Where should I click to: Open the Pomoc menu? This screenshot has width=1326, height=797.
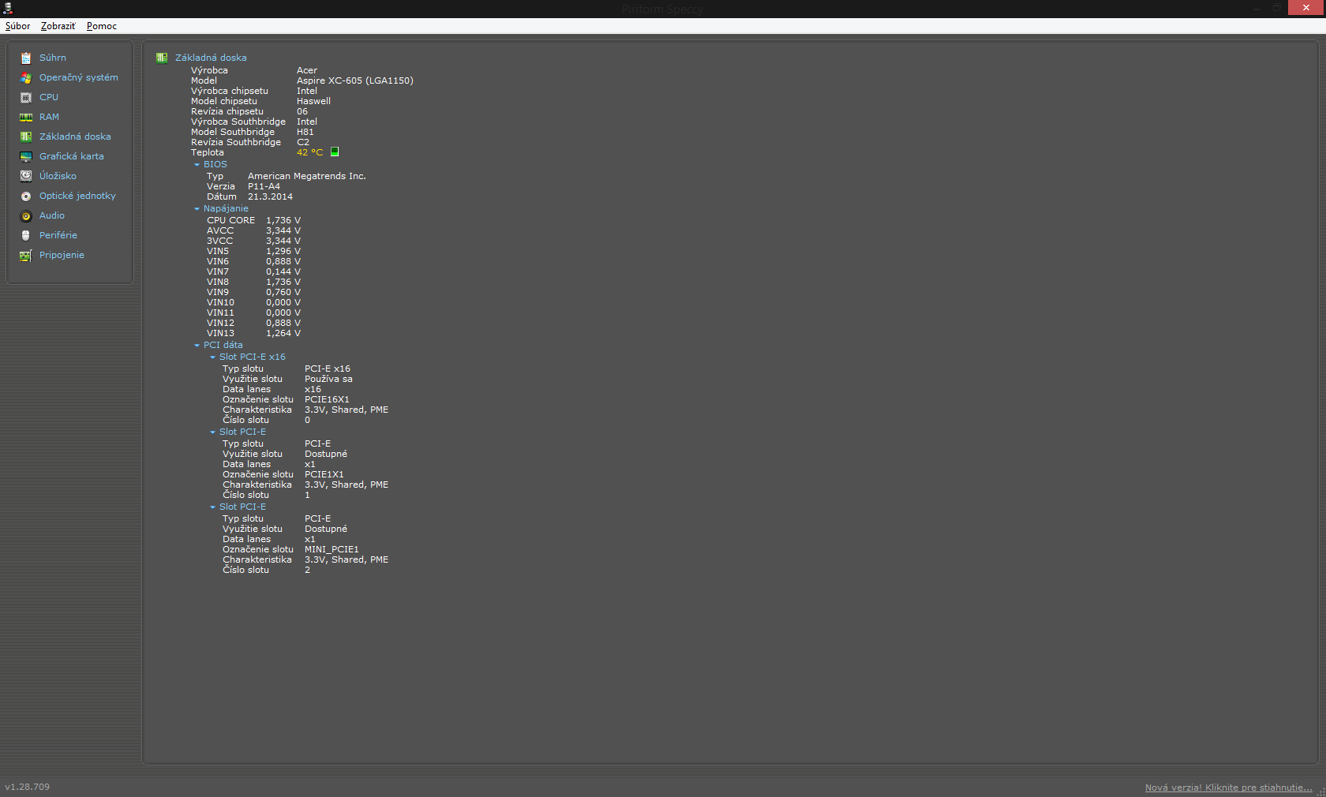tap(102, 26)
